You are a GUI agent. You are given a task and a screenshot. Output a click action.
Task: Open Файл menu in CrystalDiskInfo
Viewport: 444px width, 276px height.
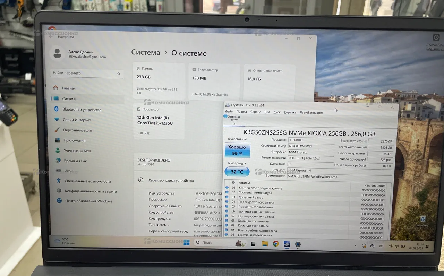229,112
